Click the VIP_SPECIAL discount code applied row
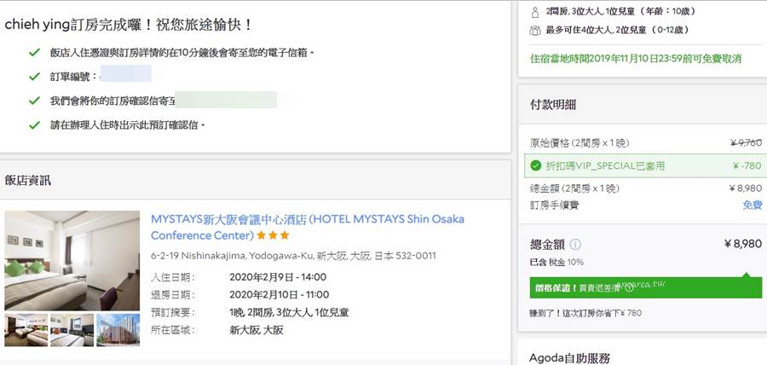 click(646, 165)
